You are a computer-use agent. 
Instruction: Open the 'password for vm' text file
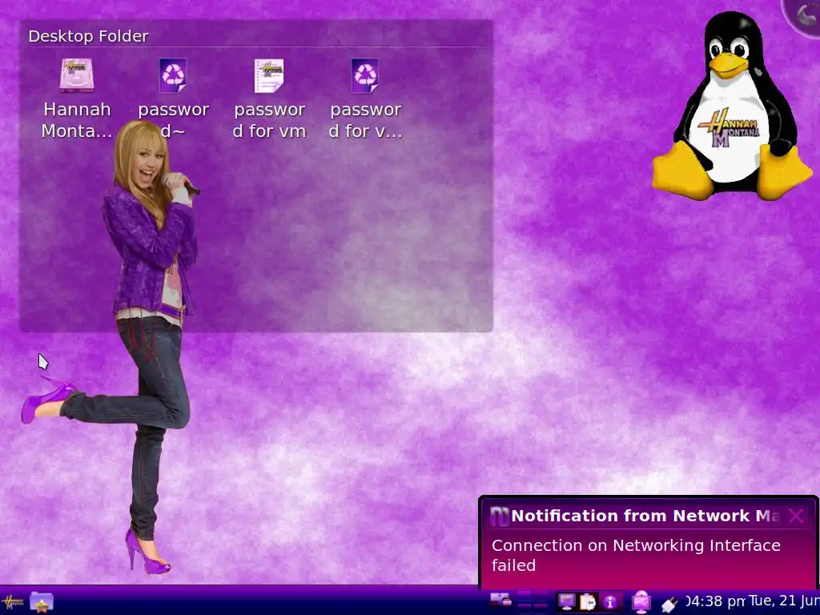[x=269, y=76]
